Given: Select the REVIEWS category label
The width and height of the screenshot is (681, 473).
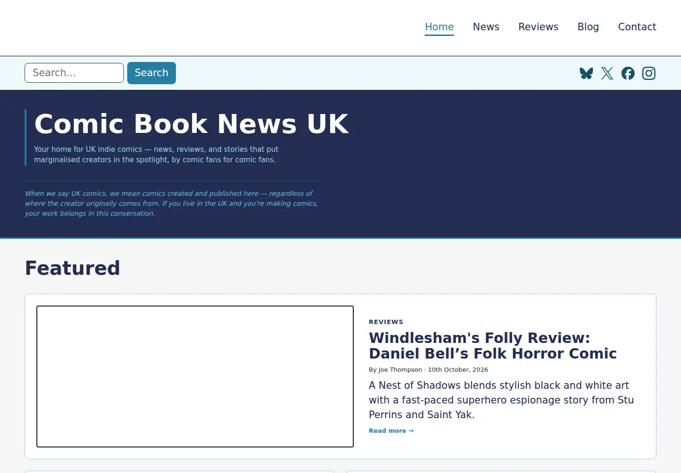Looking at the screenshot, I should click(386, 322).
